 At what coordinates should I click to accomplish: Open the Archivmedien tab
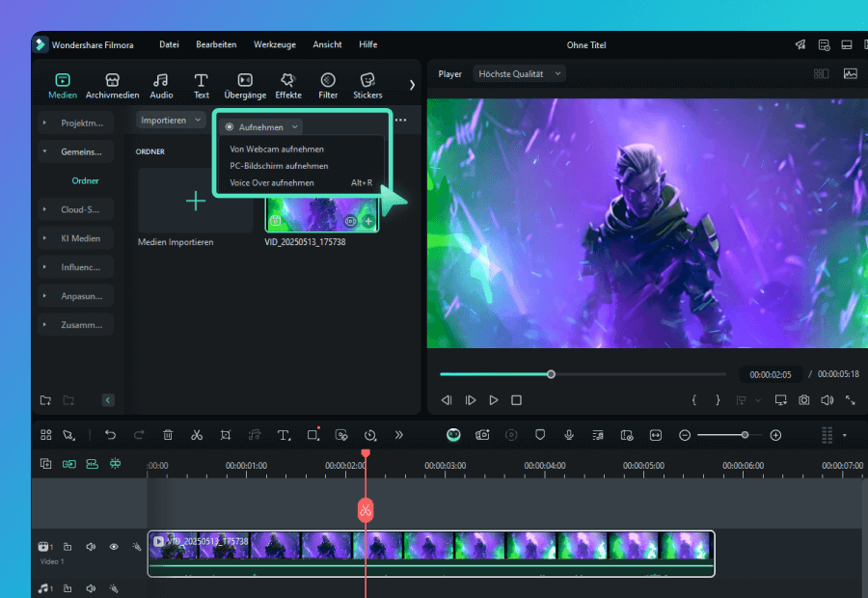(x=113, y=86)
